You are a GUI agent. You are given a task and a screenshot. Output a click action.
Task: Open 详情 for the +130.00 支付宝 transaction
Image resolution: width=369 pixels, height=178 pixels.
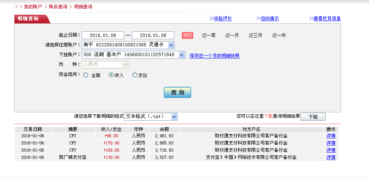tap(331, 157)
